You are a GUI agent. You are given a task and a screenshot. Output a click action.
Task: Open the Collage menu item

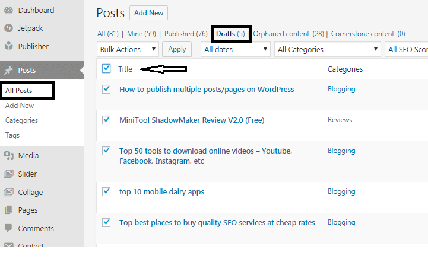pyautogui.click(x=30, y=193)
